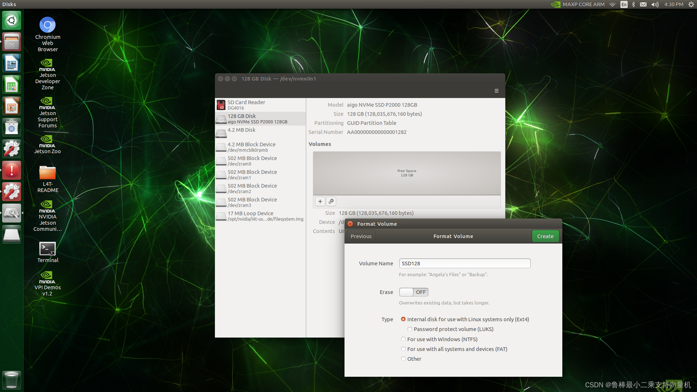697x392 pixels.
Task: Select 502 MB Block Device /dev/zram1
Action: click(260, 175)
